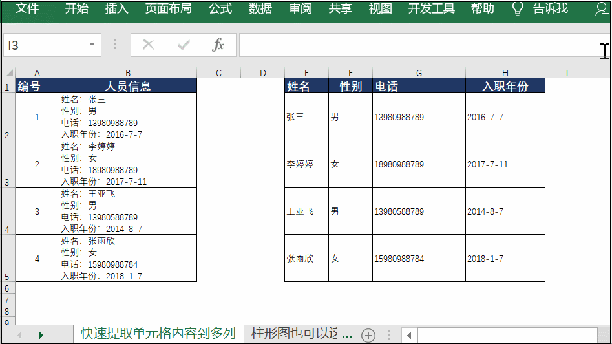Click the next sheet navigation arrow

(x=41, y=335)
